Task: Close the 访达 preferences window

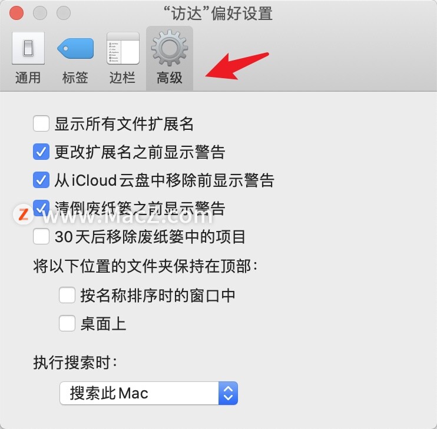Action: tap(16, 13)
